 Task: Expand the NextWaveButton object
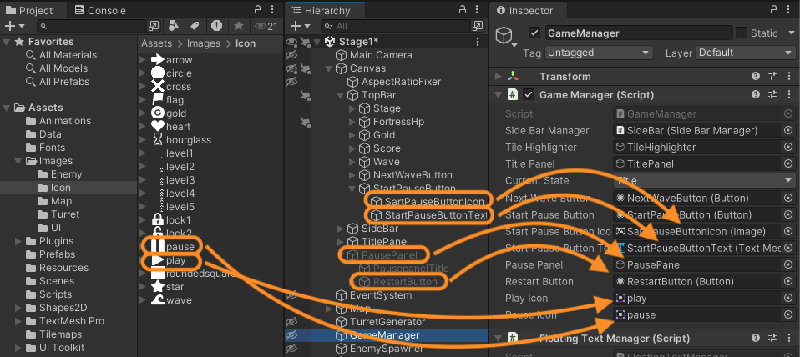coord(352,175)
